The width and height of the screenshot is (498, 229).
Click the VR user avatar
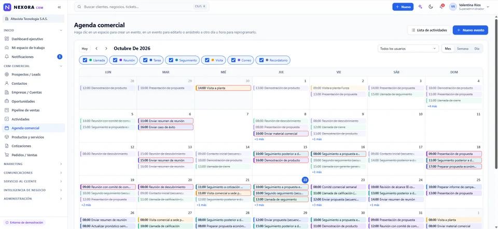453,7
